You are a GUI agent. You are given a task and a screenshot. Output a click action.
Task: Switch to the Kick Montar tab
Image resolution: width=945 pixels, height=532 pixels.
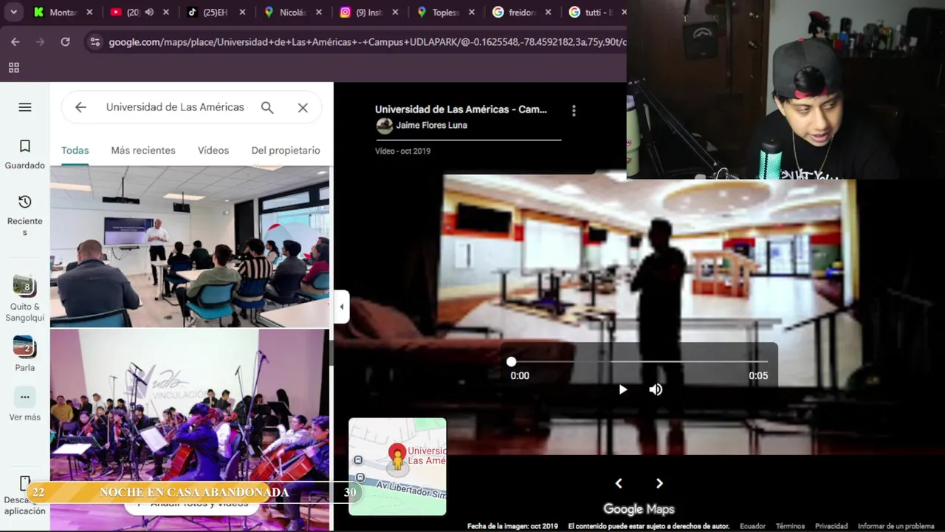62,13
